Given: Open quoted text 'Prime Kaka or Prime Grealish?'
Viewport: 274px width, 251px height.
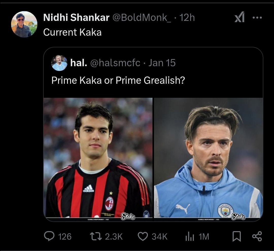Looking at the screenshot, I should pos(118,80).
